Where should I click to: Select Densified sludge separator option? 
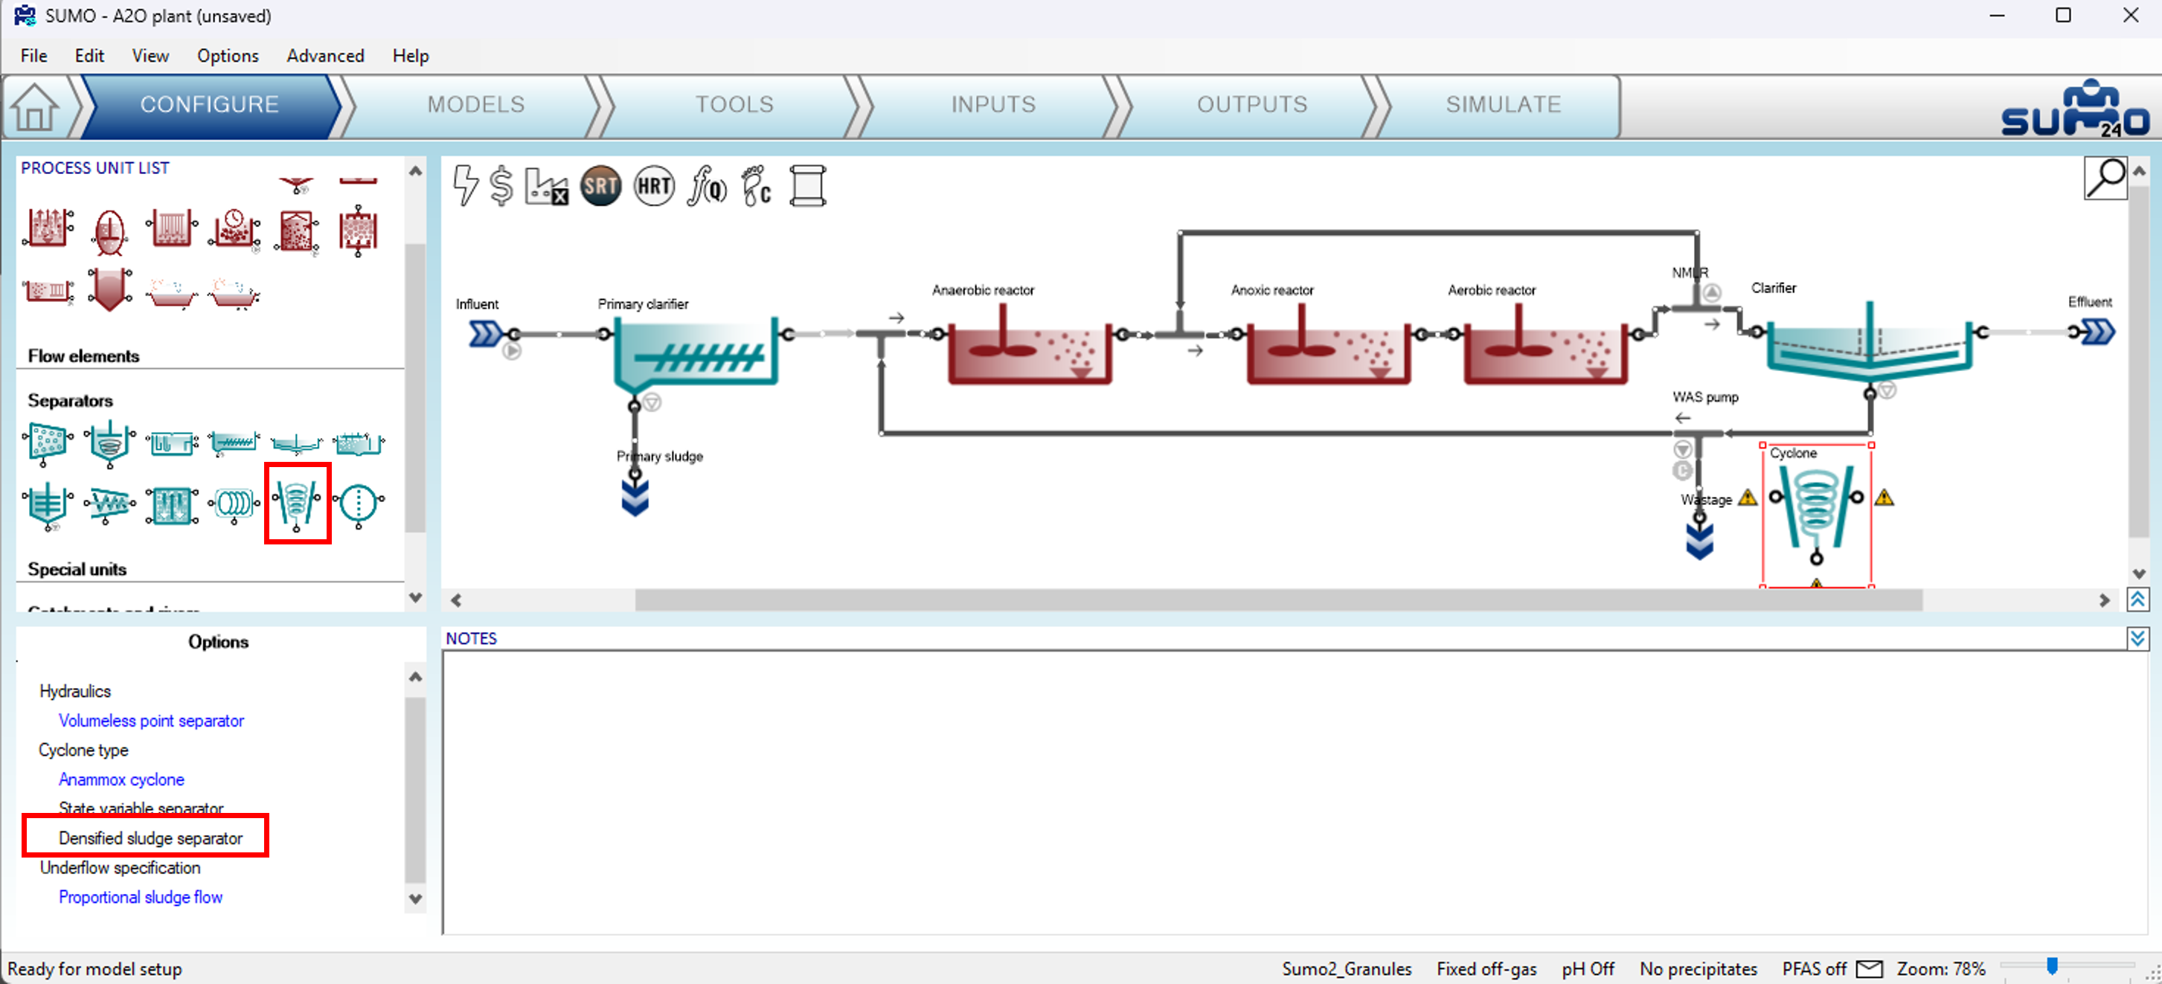(x=150, y=838)
